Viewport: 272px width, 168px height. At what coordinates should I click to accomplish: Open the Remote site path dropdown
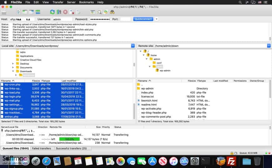tap(269, 46)
